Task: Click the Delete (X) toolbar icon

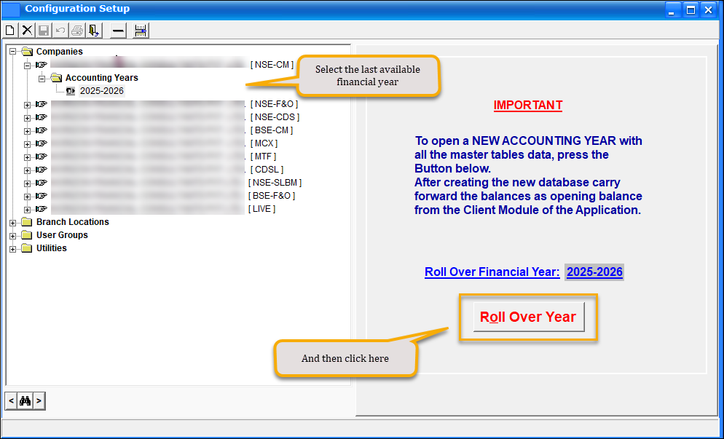Action: (27, 30)
